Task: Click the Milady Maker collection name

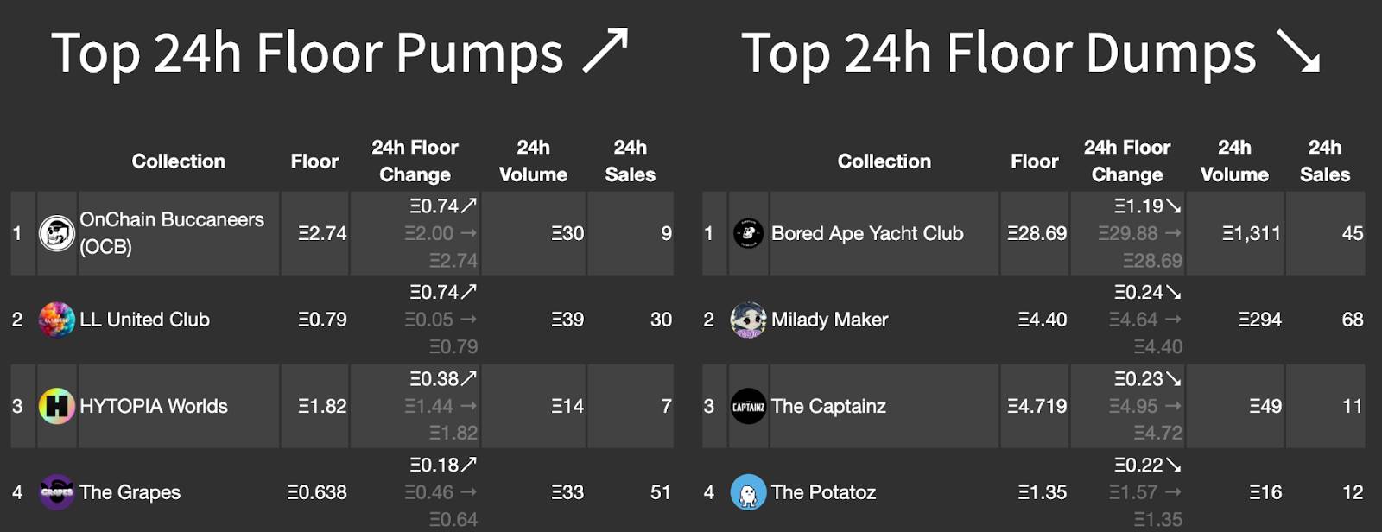Action: coord(829,320)
